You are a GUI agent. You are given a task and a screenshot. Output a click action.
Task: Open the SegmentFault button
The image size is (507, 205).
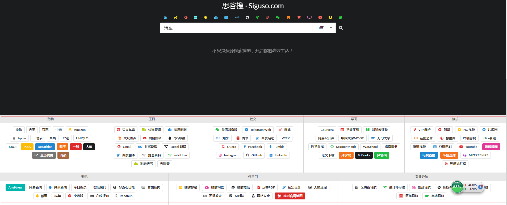pos(343,147)
